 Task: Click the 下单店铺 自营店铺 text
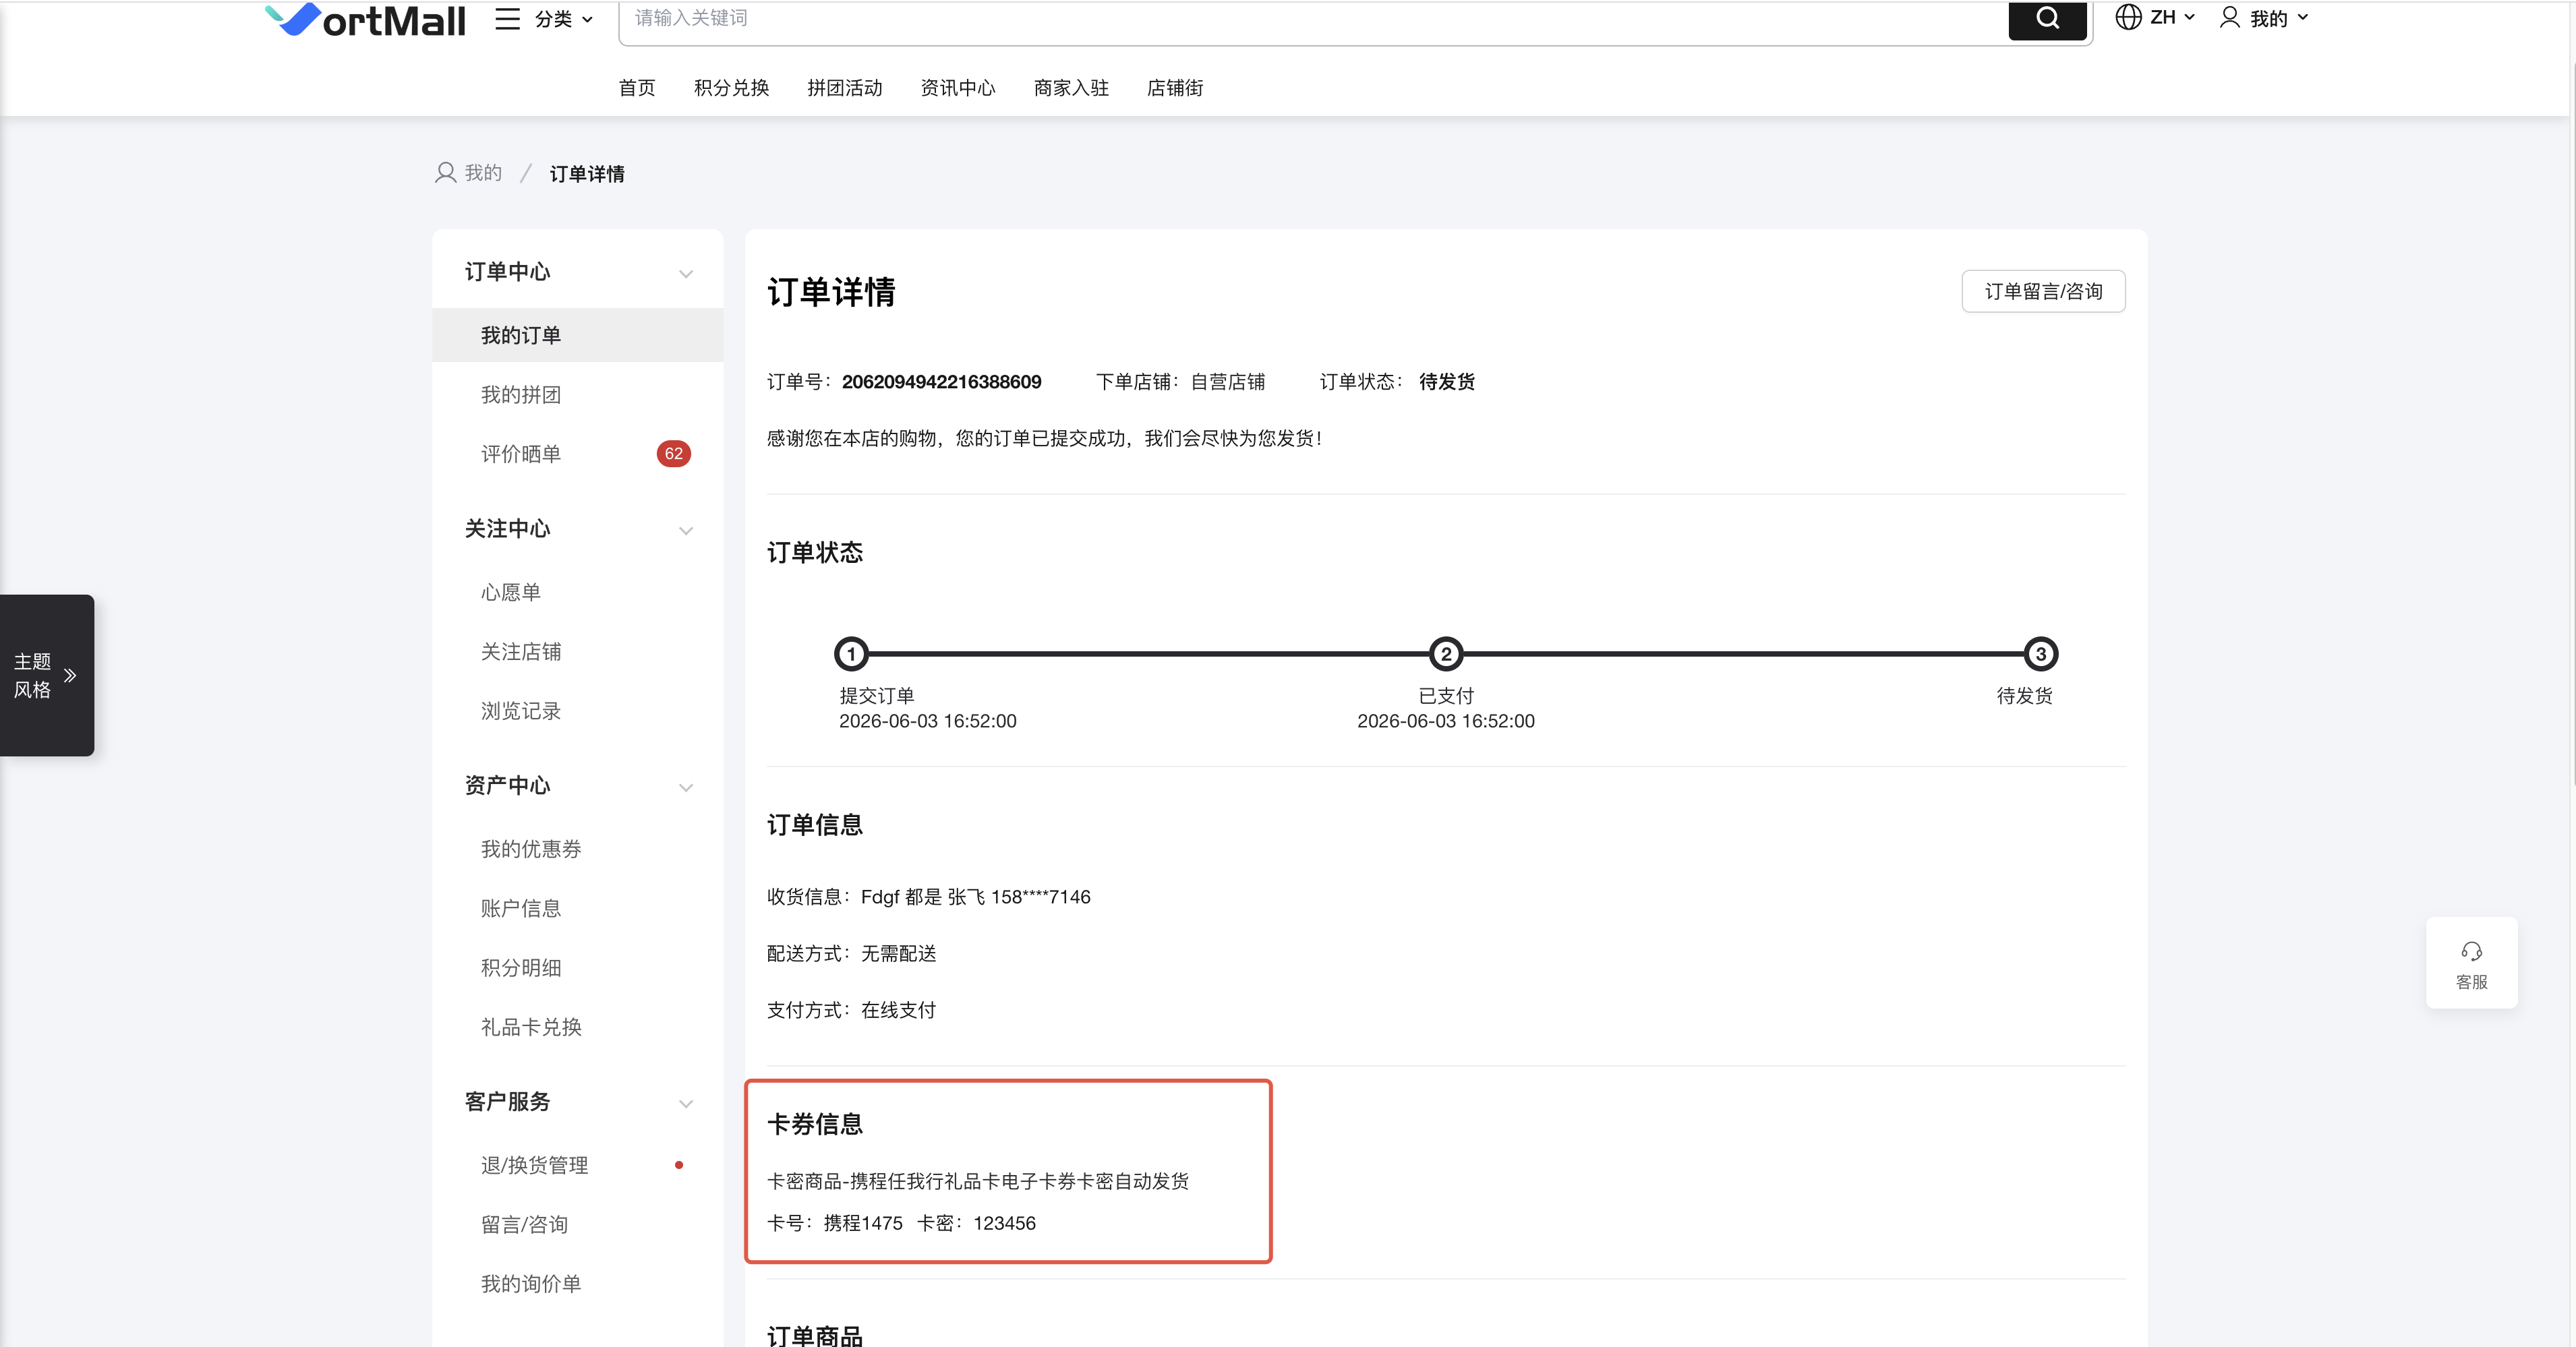coord(1180,382)
